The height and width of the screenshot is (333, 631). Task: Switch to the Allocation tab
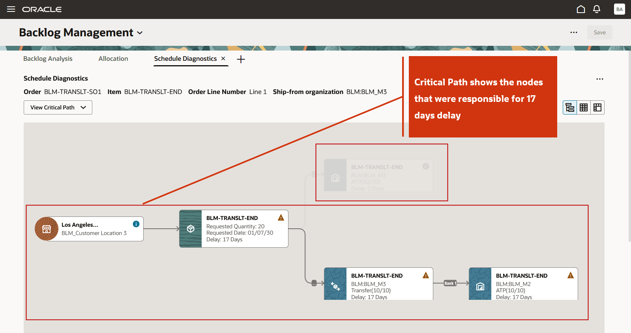tap(113, 58)
